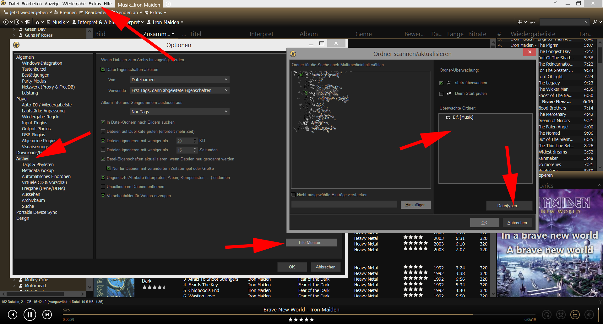Select 'Tags & Playlisten' in options tree
The image size is (603, 324).
(38, 165)
